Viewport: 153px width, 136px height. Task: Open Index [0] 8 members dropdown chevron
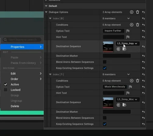click(x=128, y=19)
